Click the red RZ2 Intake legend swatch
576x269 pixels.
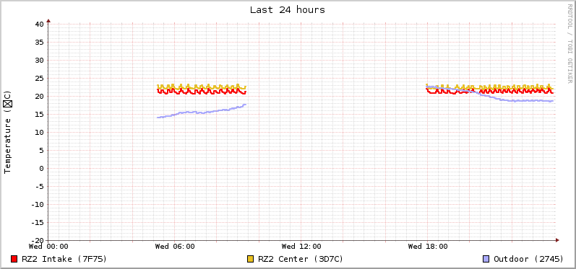[14, 259]
